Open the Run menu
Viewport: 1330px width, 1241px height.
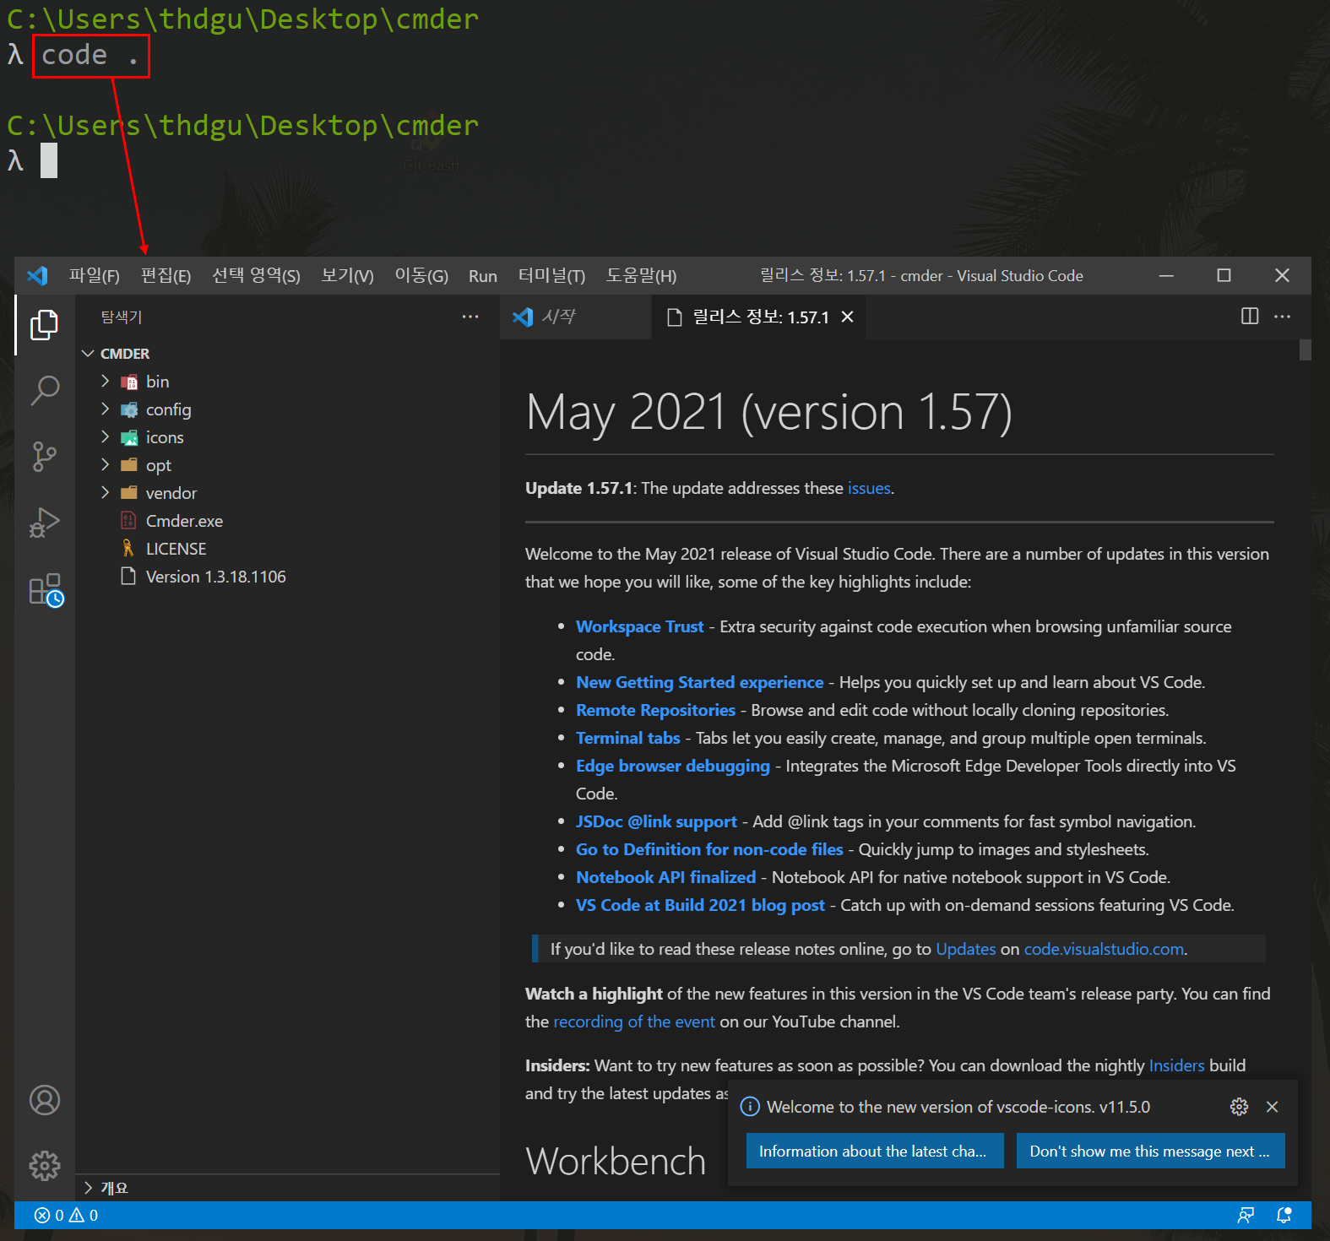tap(483, 276)
